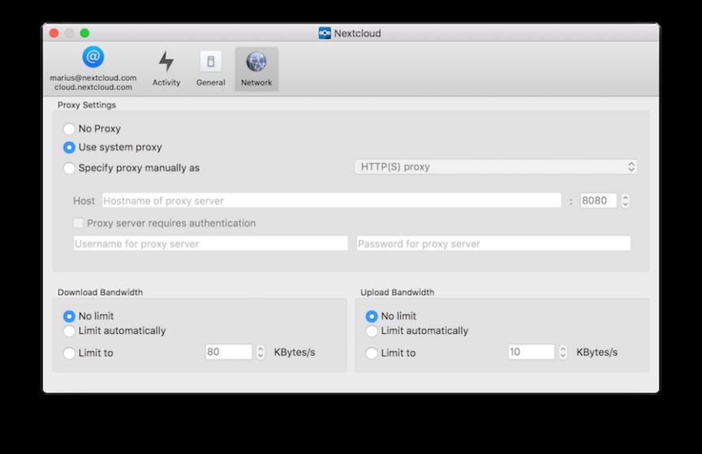This screenshot has height=454, width=702.
Task: Select download Limit automatically option
Action: (69, 331)
